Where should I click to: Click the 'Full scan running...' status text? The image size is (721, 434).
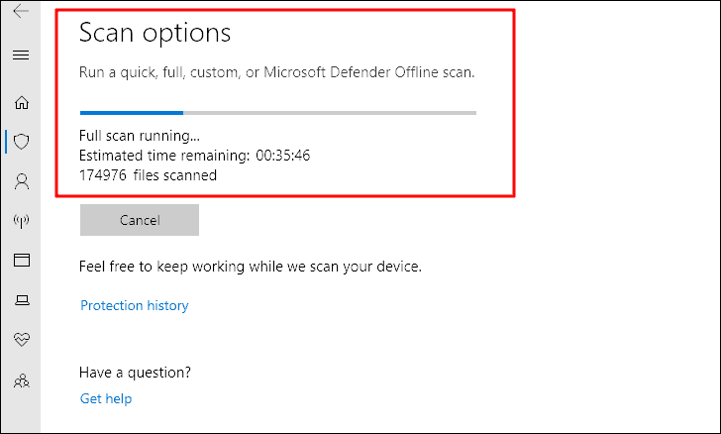point(139,136)
